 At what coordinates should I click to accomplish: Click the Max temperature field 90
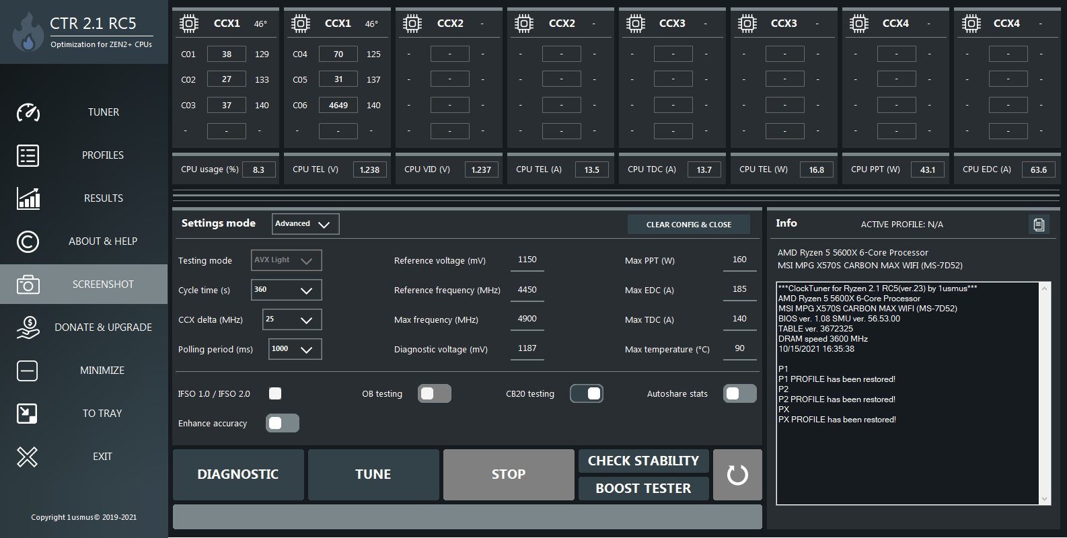pyautogui.click(x=739, y=349)
